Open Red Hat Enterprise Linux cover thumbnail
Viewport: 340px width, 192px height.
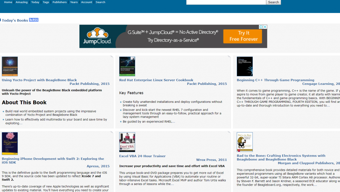127,66
